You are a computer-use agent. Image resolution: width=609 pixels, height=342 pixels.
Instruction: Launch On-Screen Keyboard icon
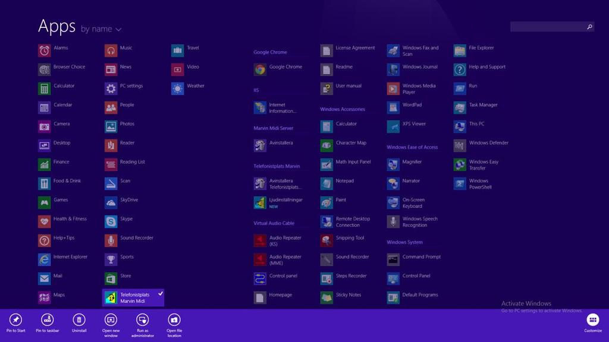(393, 202)
